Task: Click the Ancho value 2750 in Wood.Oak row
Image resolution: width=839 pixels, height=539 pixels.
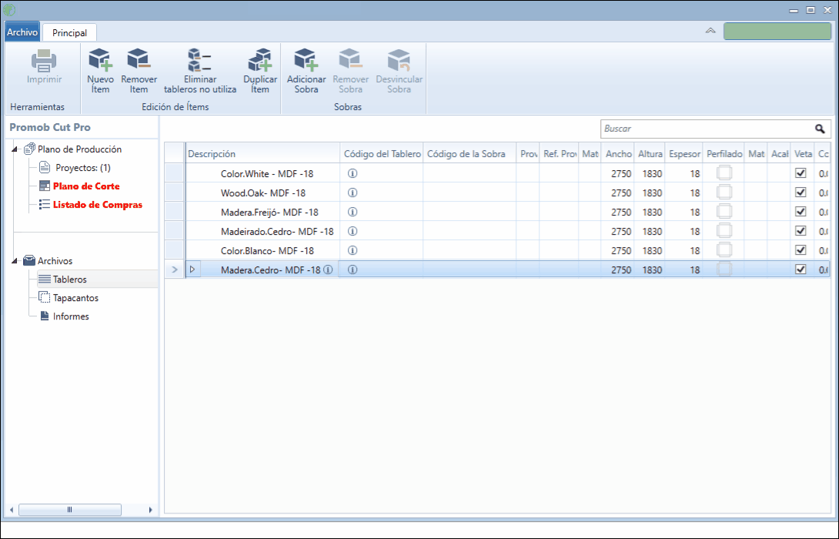Action: coord(621,192)
